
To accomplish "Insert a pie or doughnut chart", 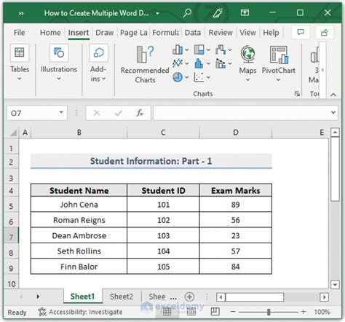I will click(x=178, y=77).
